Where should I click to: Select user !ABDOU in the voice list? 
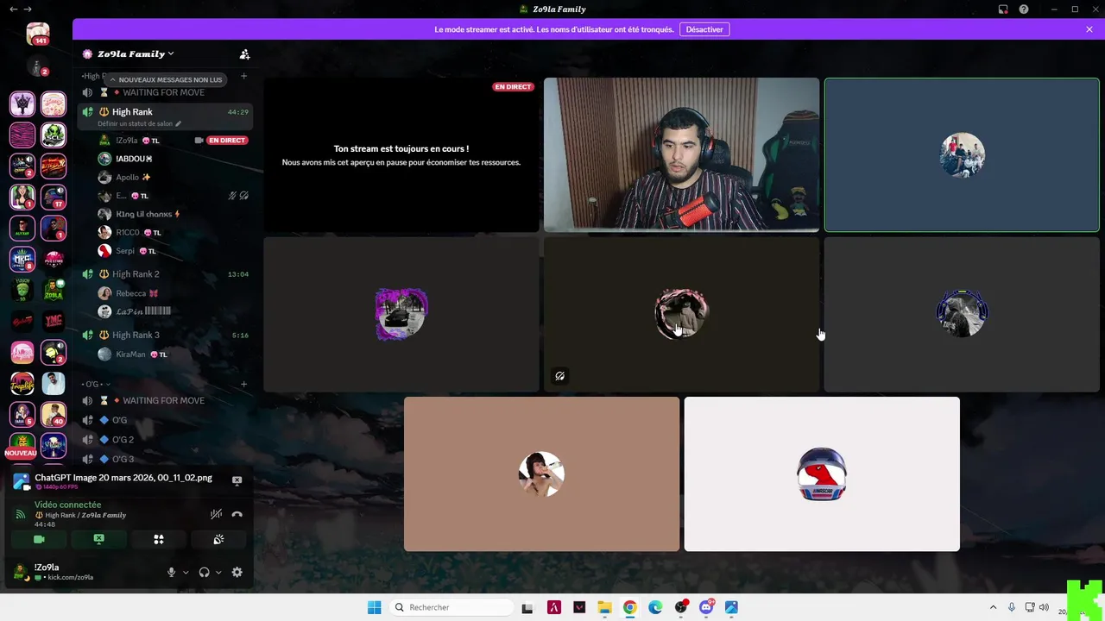[173, 159]
